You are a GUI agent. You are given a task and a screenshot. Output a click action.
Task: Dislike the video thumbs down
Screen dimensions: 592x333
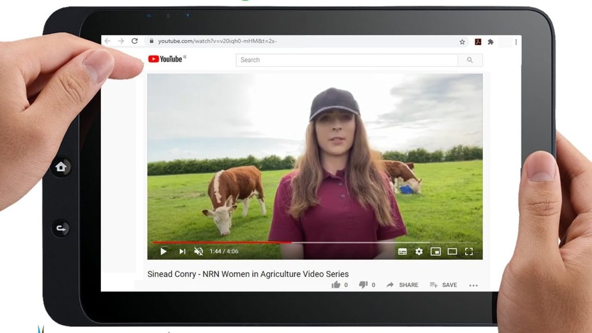click(x=363, y=285)
